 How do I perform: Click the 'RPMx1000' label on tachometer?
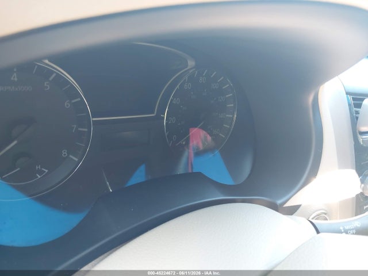point(16,89)
